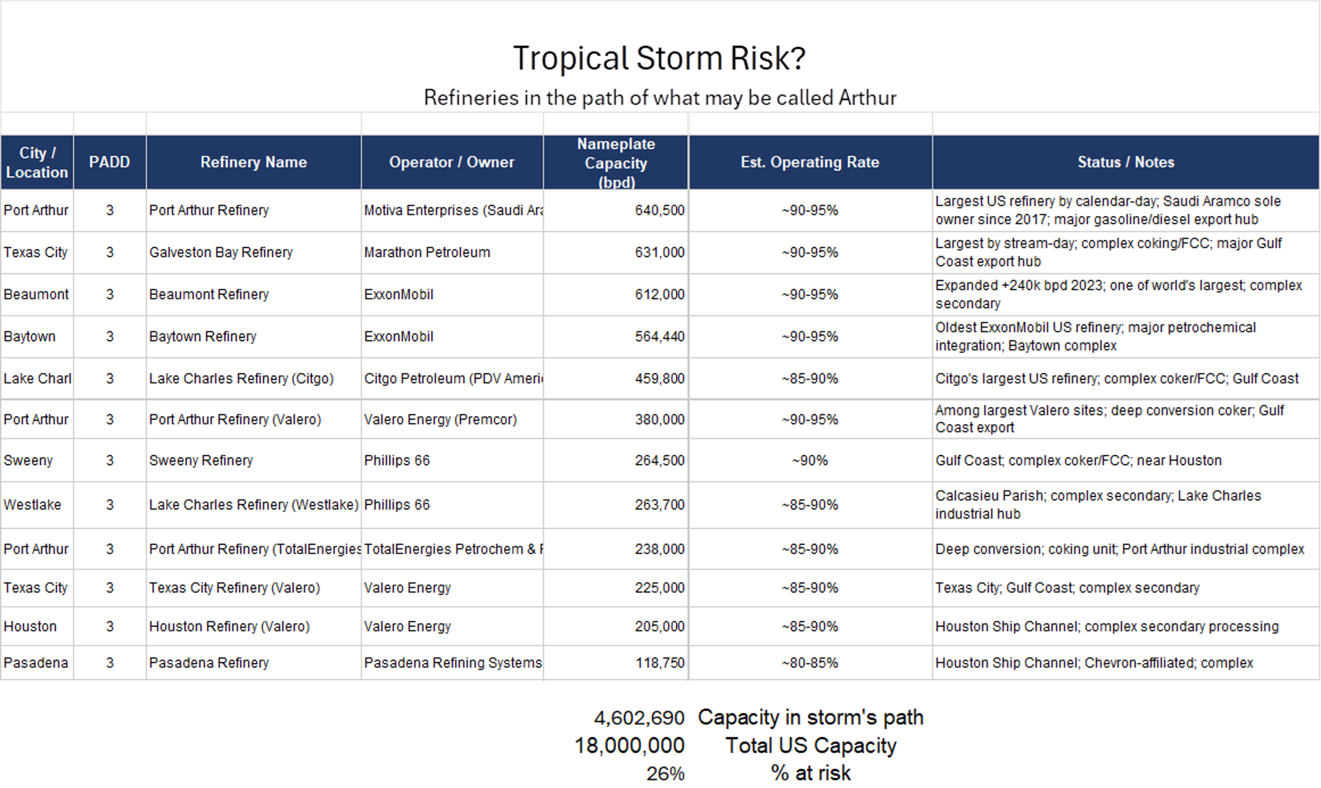
Task: Click 'Pasadena Refinery' name cell
Action: click(254, 663)
